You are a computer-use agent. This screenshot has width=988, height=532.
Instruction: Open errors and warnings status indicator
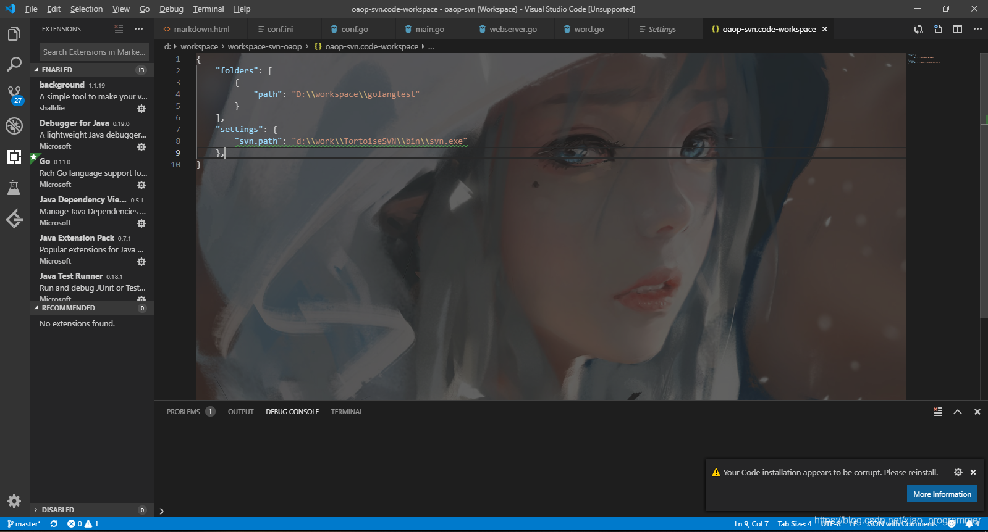(x=83, y=524)
